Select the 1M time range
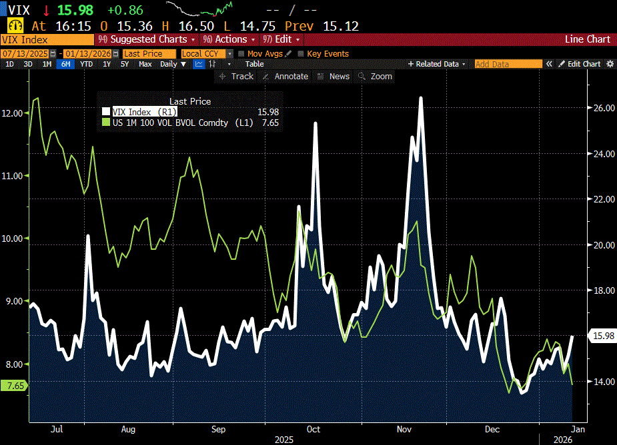617x445 pixels. (x=47, y=64)
